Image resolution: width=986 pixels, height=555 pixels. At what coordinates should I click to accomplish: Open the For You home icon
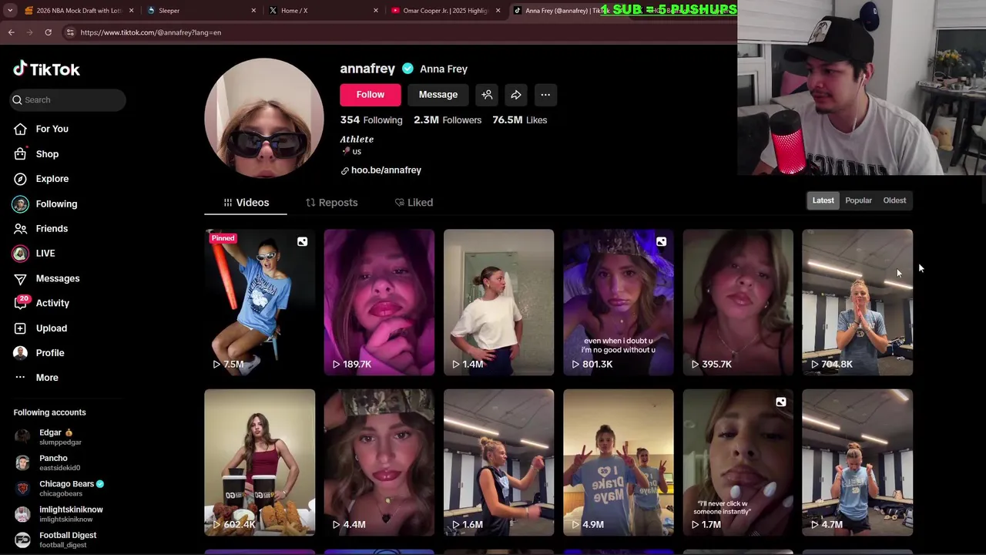pyautogui.click(x=21, y=129)
